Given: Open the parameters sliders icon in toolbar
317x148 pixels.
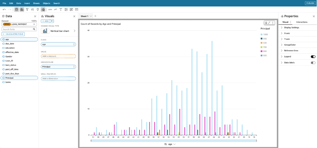Looking at the screenshot, I should click(32, 9).
